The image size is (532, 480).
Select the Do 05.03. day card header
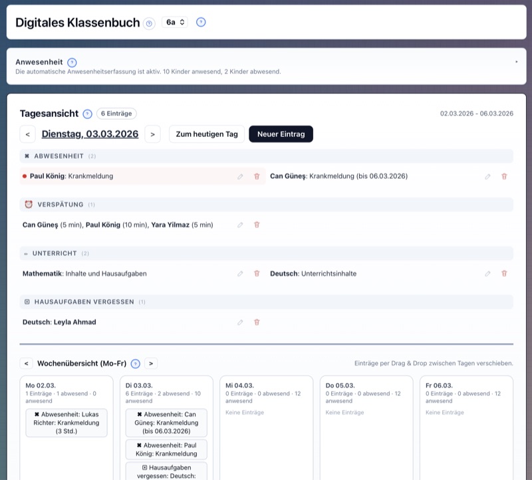340,386
